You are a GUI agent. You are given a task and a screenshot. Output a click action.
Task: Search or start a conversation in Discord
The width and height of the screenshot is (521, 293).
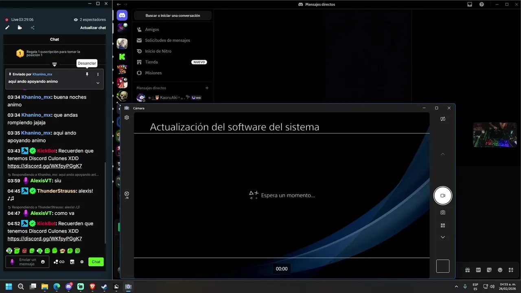click(x=173, y=15)
